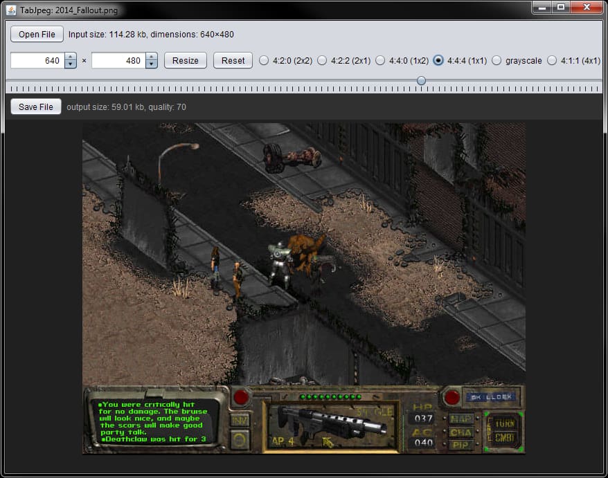
Task: Click the width field showing 640
Action: coord(37,60)
